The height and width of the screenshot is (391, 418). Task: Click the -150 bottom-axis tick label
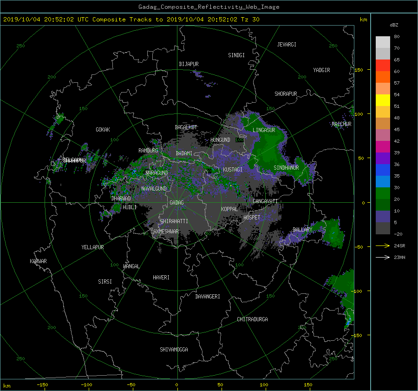pos(42,384)
